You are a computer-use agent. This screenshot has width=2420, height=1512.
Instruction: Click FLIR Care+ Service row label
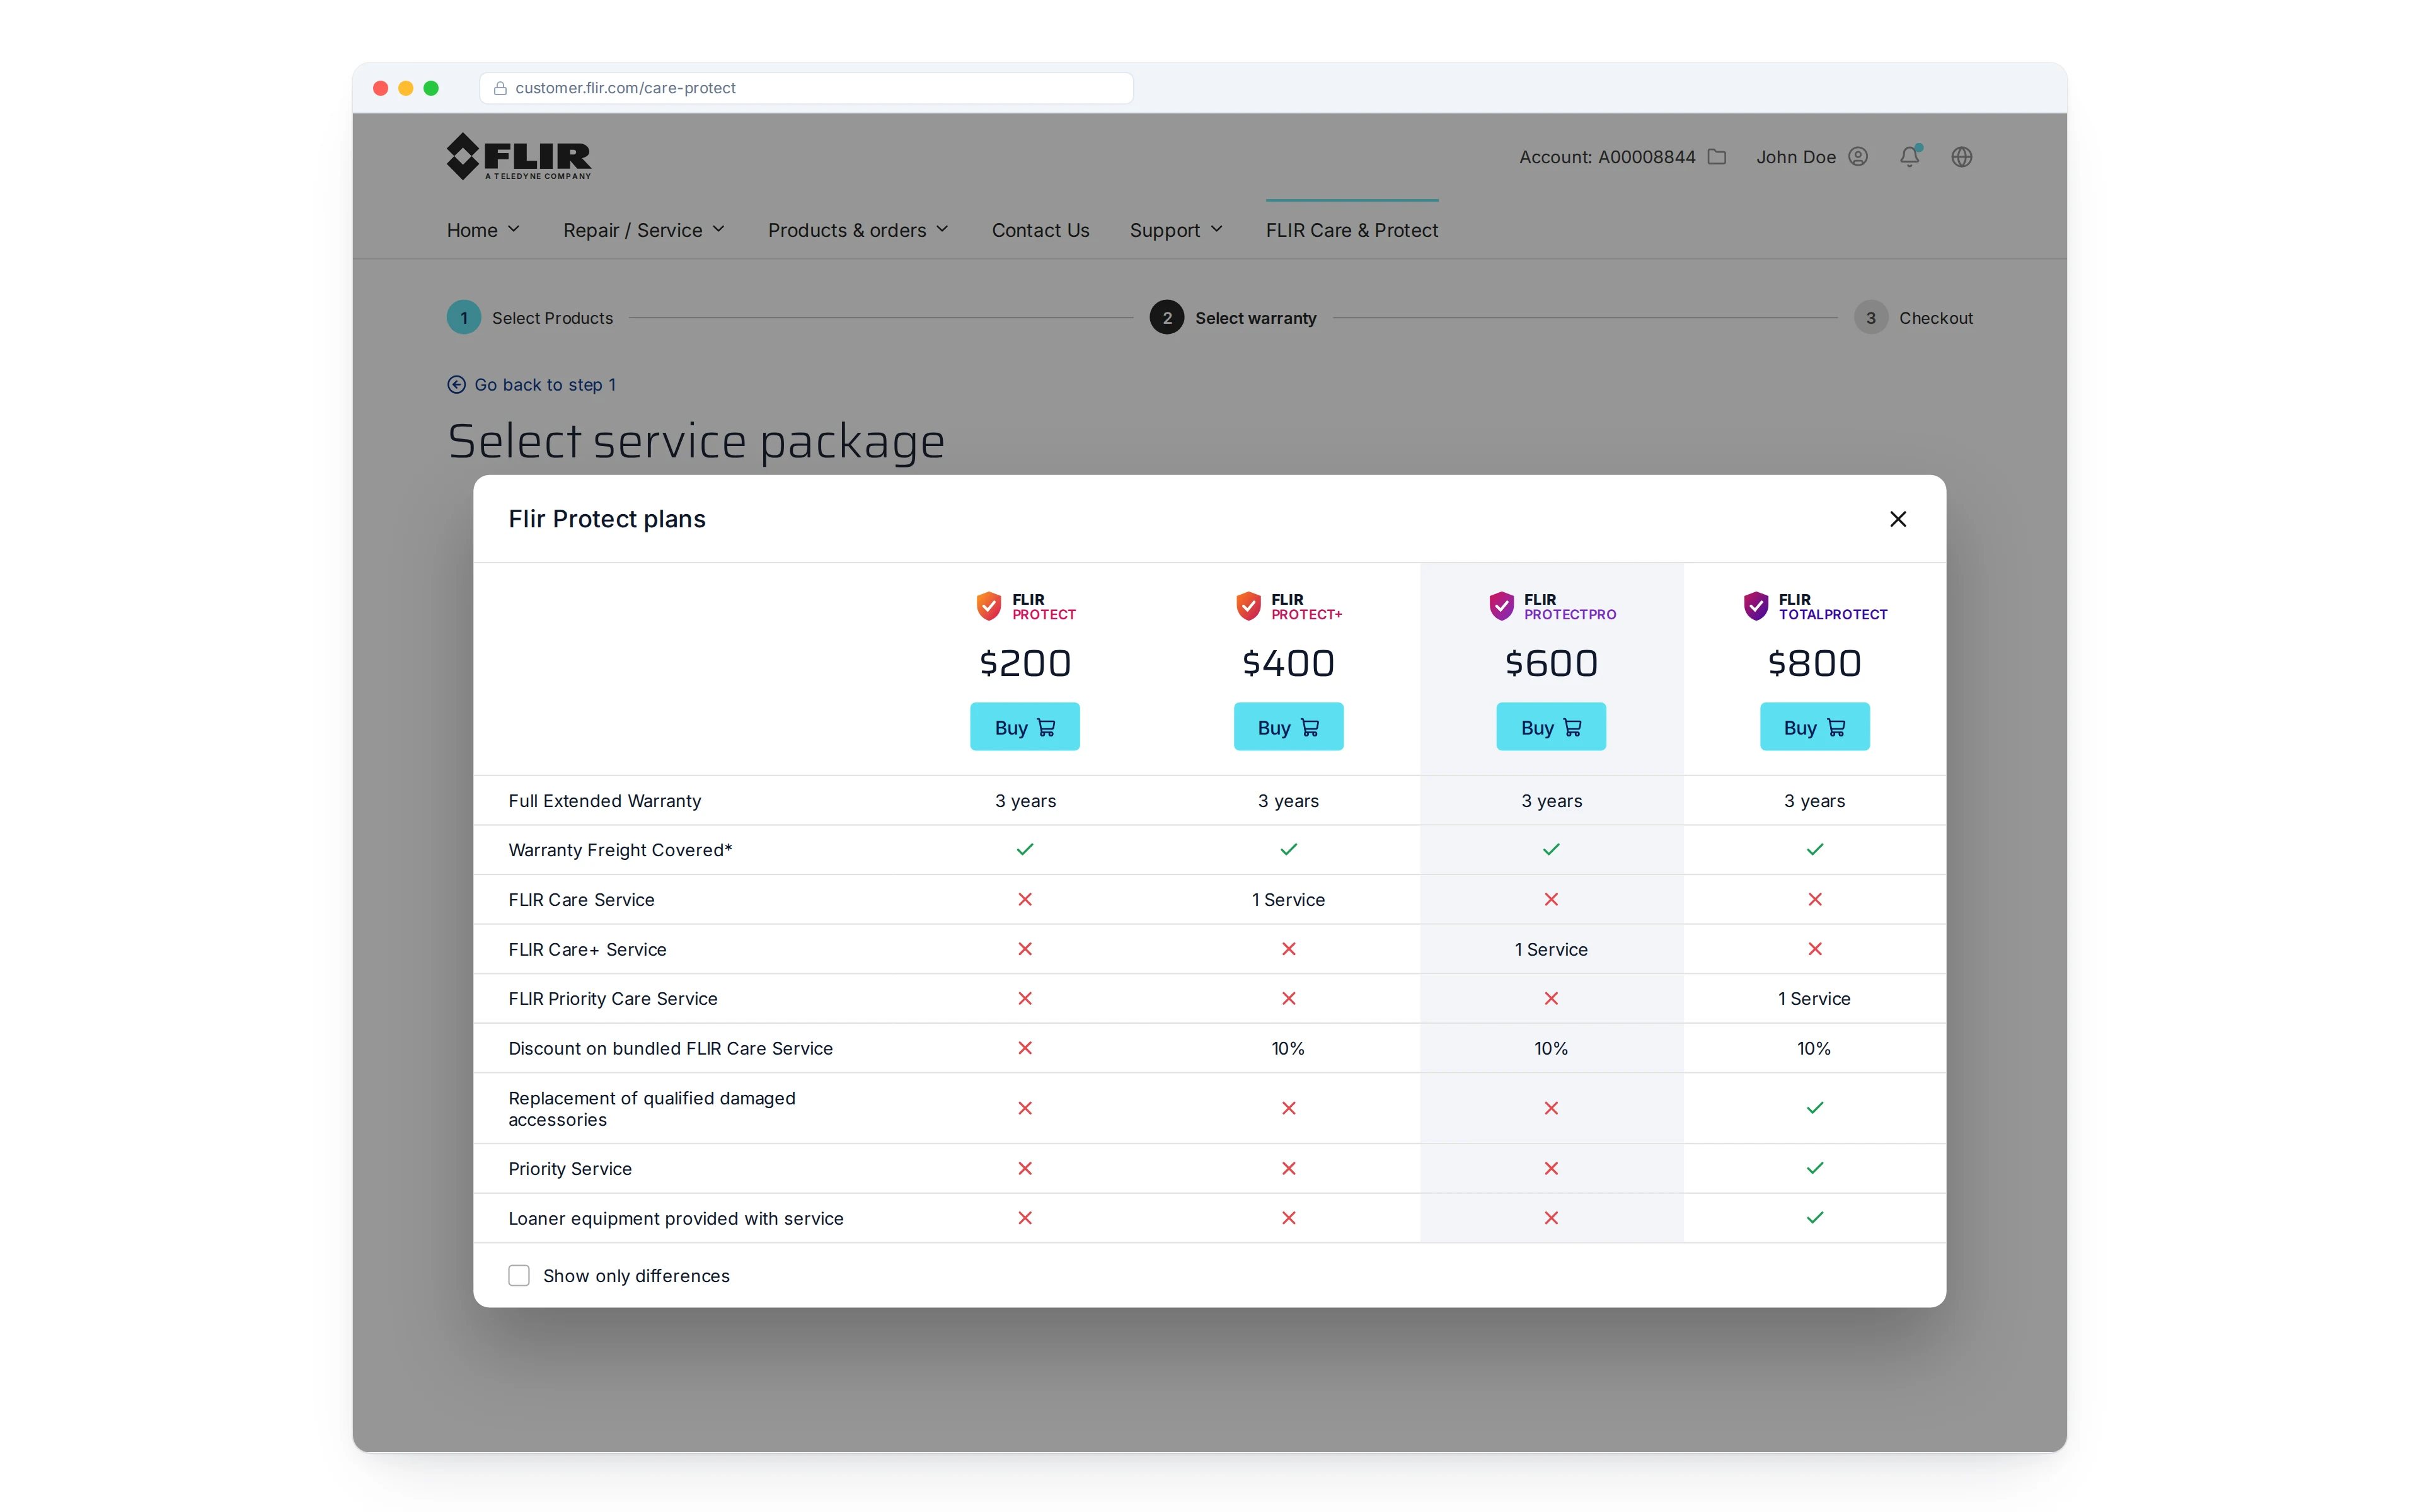tap(587, 949)
